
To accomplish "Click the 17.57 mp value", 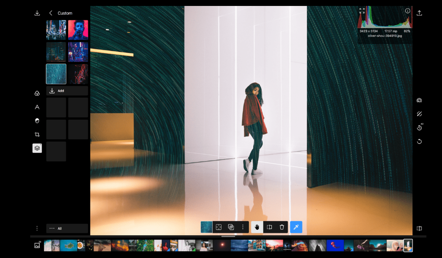I will tap(391, 31).
